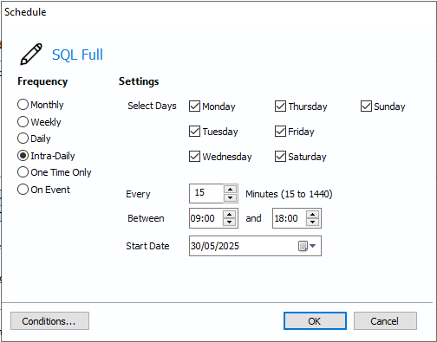Viewport: 437px width, 342px height.
Task: Lower the 18:00 end time with the down arrow
Action: (x=313, y=222)
